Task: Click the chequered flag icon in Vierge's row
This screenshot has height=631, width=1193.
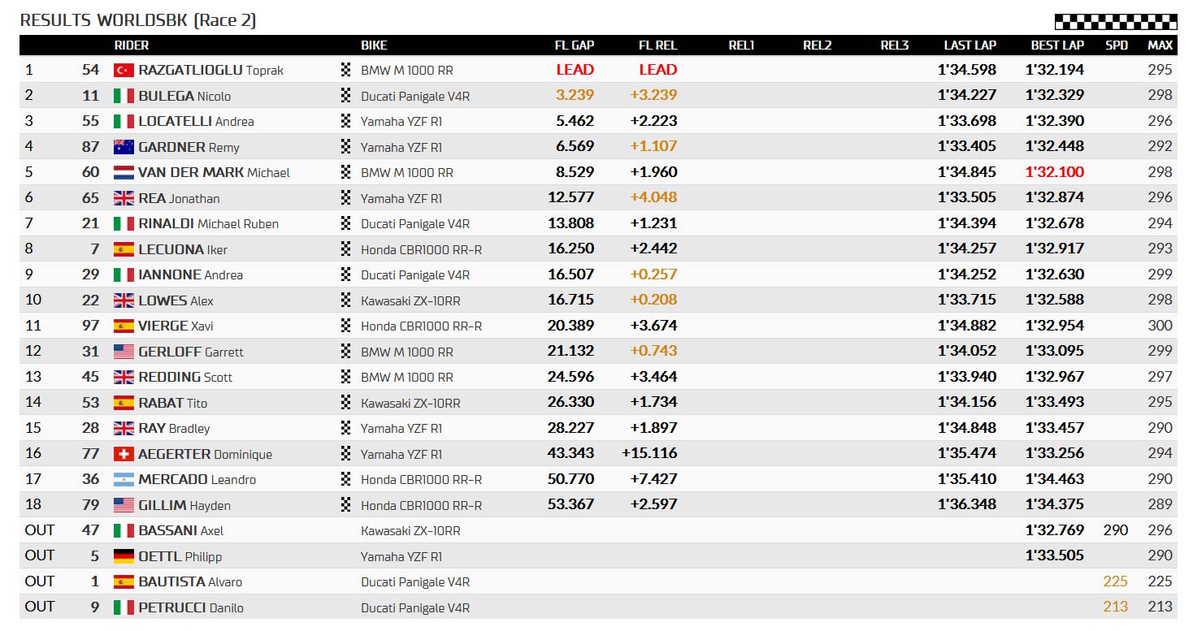Action: click(x=346, y=326)
